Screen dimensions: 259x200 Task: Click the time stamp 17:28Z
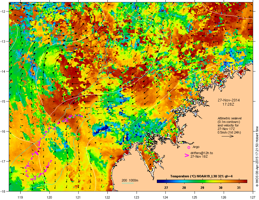pos(229,104)
